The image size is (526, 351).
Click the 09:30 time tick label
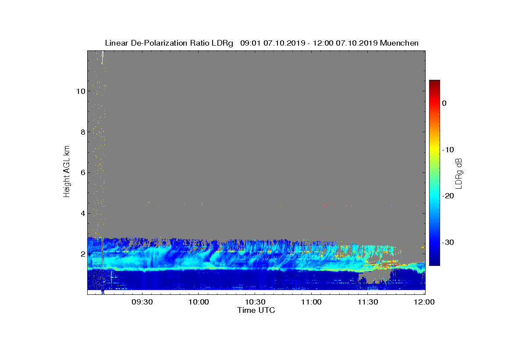142,302
